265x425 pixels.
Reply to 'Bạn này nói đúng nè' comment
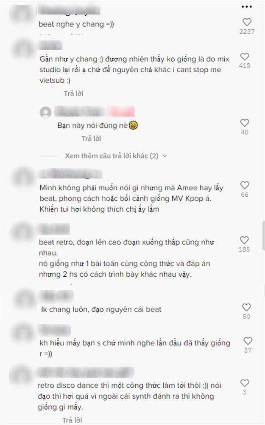pos(91,139)
